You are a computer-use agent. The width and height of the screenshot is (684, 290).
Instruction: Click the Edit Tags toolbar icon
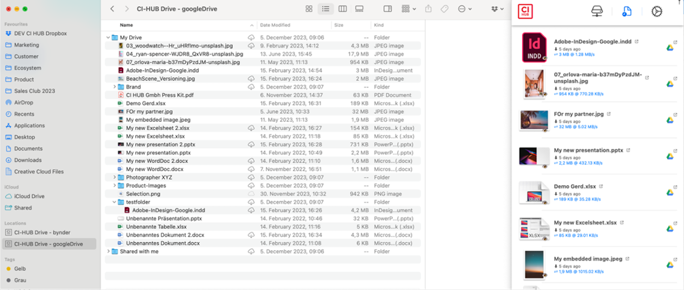[x=445, y=9]
